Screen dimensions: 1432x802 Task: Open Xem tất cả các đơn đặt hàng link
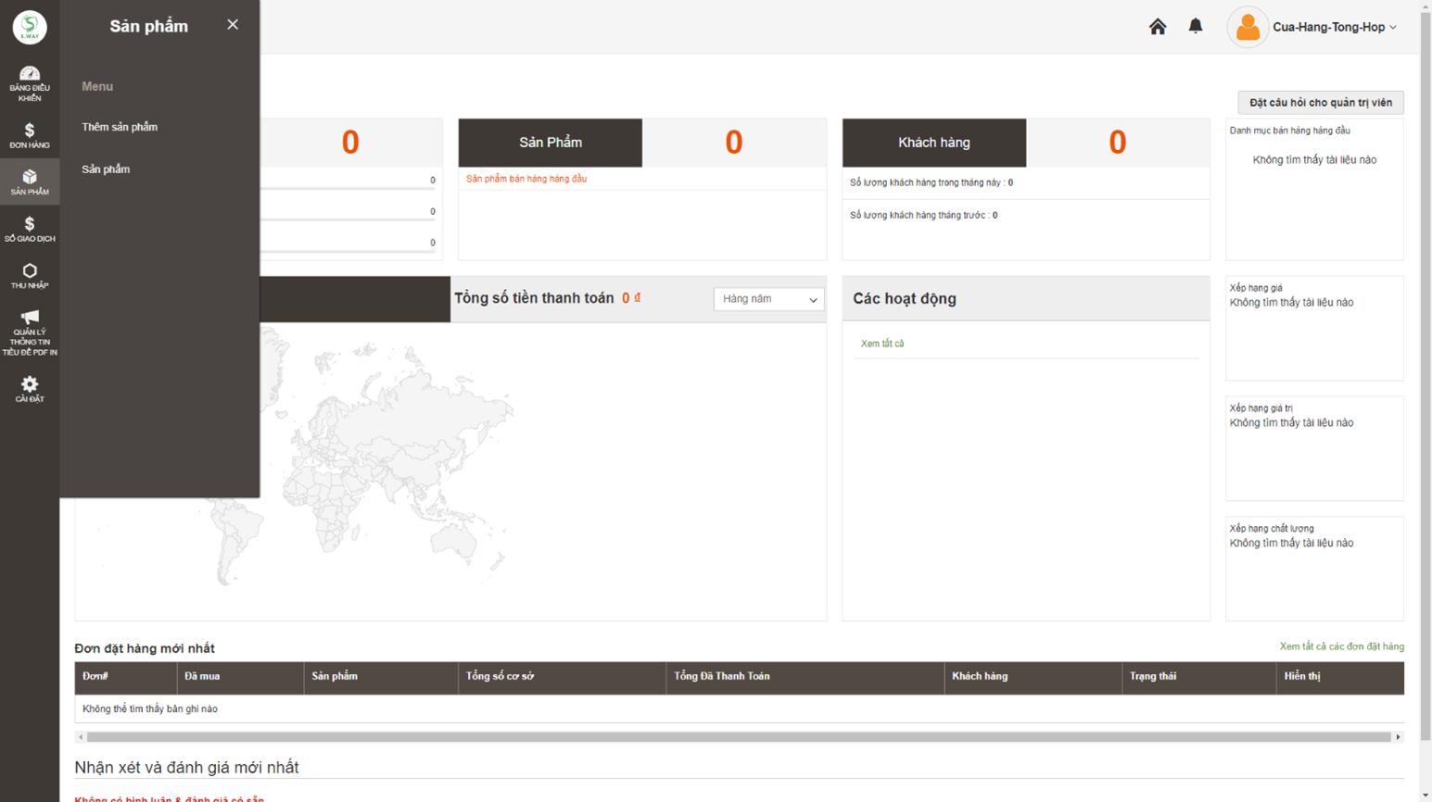1341,646
